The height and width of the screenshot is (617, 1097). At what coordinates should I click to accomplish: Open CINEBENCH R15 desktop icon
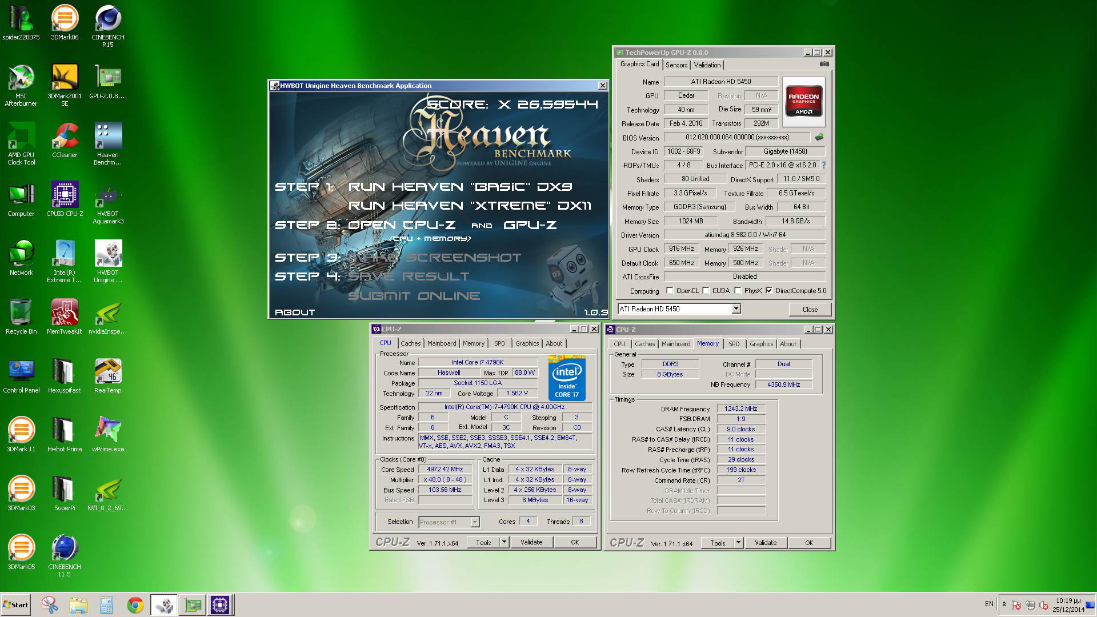pos(108,26)
